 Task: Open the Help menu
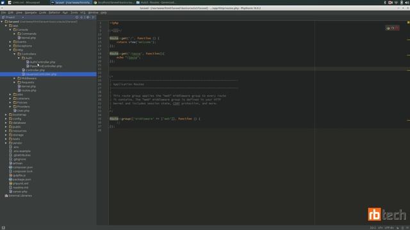[104, 13]
